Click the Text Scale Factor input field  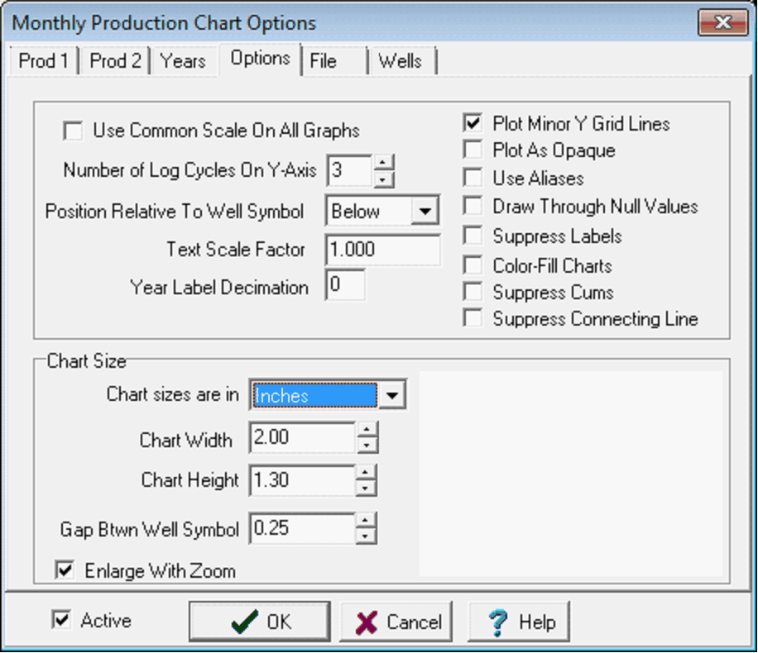coord(381,250)
